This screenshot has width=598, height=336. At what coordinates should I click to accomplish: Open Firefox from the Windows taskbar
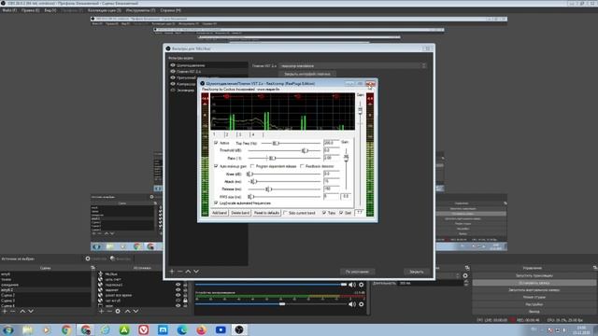coord(202,329)
